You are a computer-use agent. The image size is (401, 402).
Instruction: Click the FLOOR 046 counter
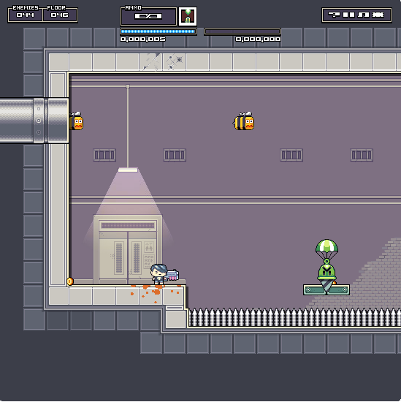(x=60, y=14)
